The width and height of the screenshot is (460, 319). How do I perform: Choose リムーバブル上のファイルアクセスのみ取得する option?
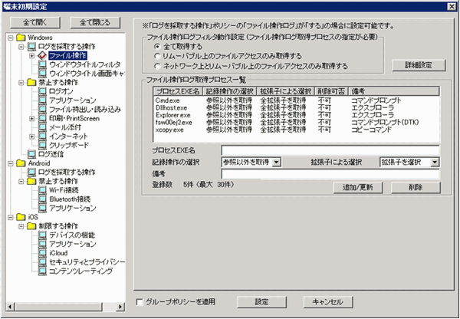(x=157, y=57)
